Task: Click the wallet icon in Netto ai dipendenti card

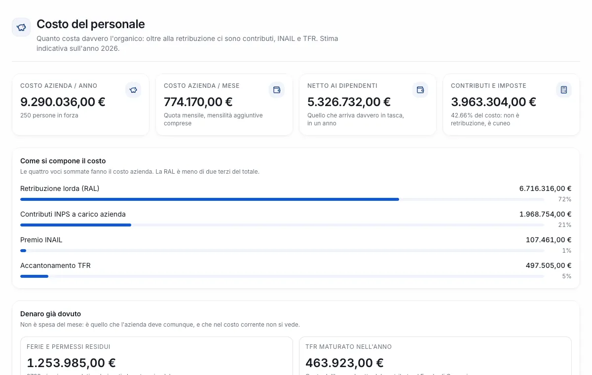Action: 420,90
